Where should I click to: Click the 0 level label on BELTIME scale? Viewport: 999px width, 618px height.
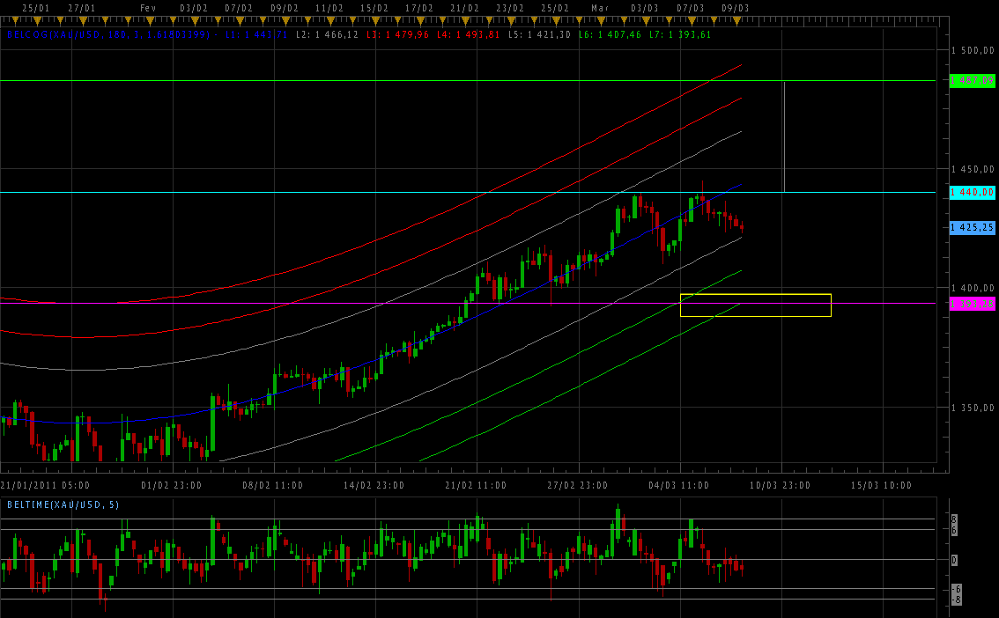pyautogui.click(x=955, y=560)
